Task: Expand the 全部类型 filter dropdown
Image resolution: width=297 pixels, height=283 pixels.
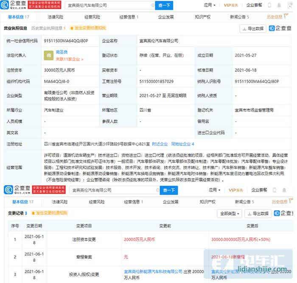Action: click(x=230, y=214)
